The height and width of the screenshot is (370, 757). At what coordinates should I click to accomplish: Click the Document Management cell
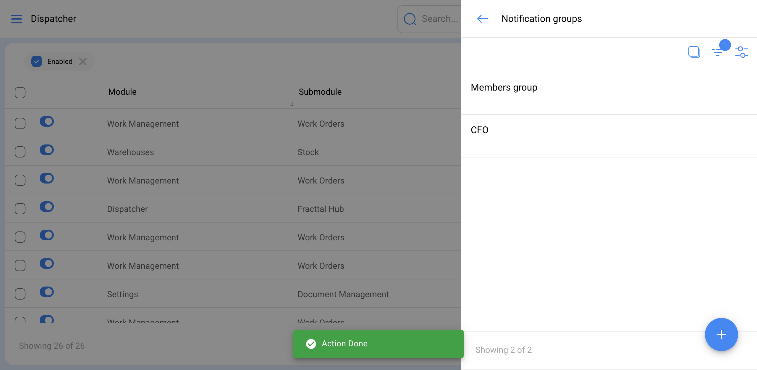click(x=343, y=294)
